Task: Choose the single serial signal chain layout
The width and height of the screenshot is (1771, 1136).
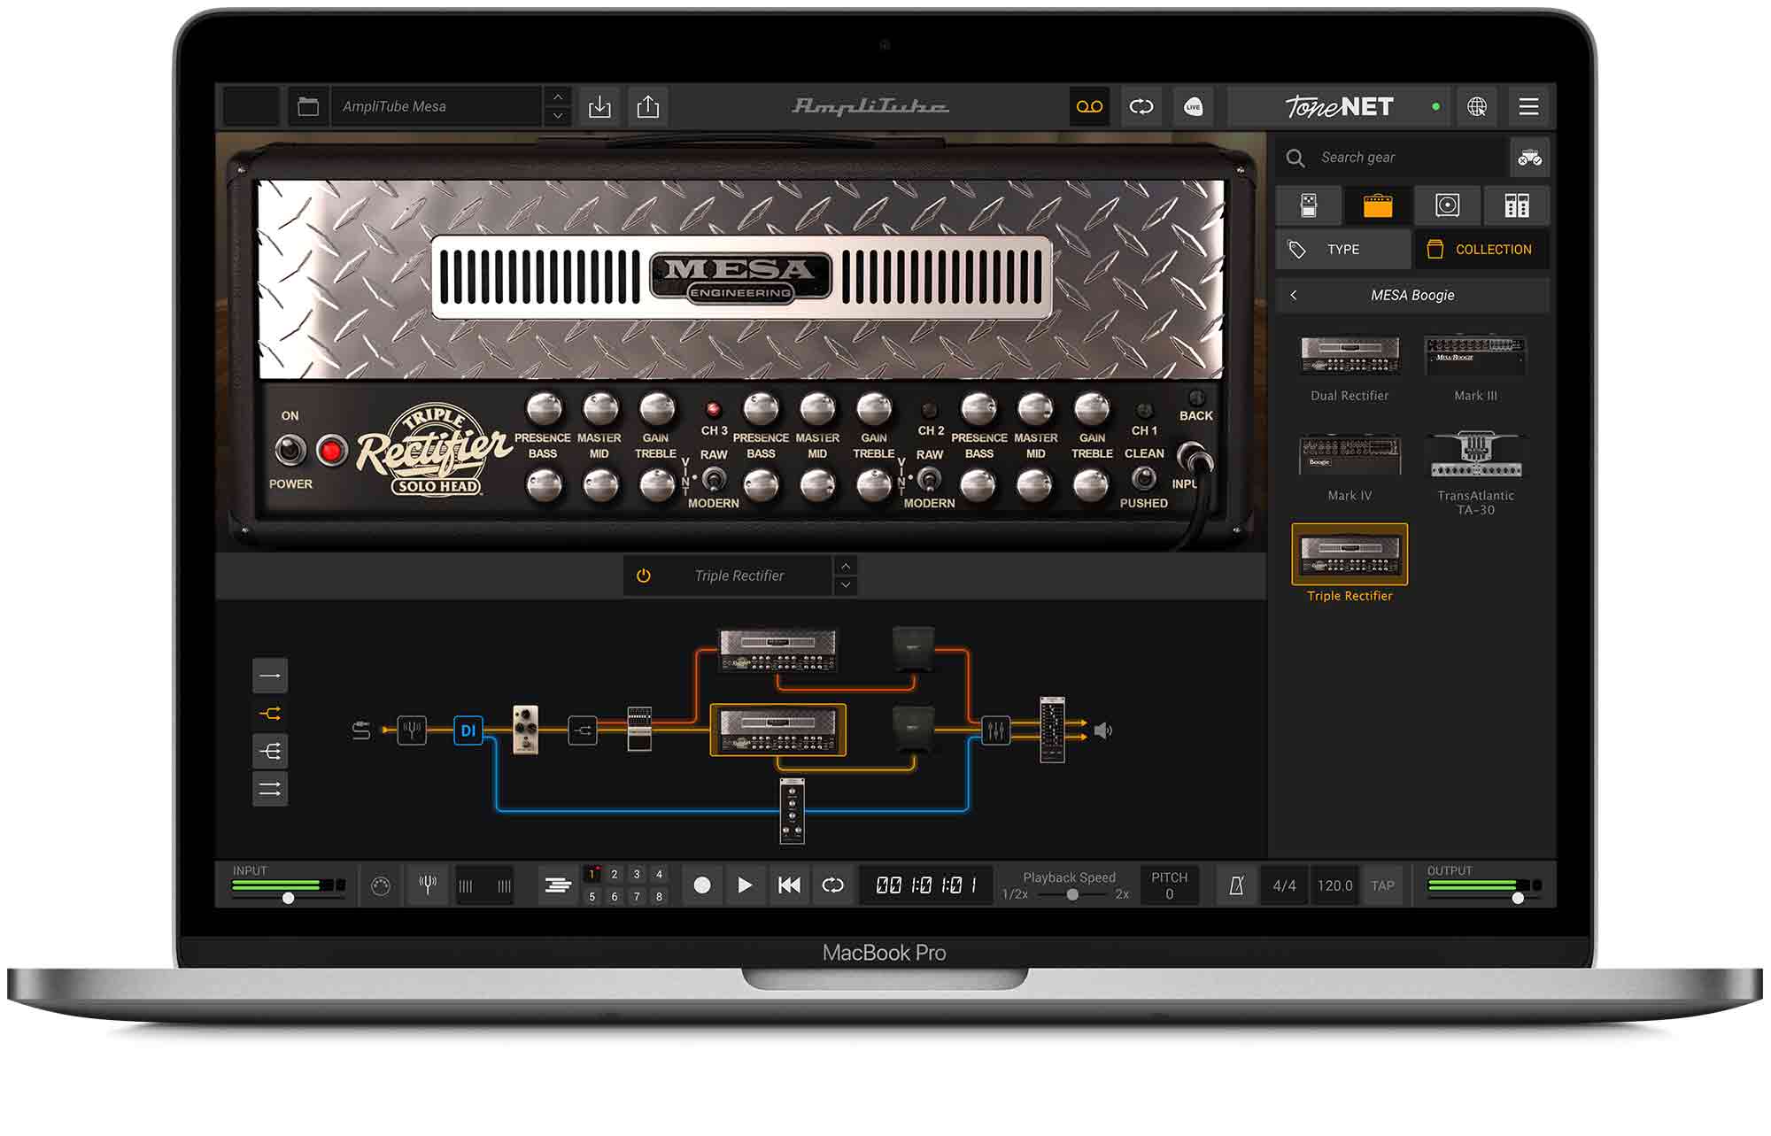Action: [x=270, y=676]
